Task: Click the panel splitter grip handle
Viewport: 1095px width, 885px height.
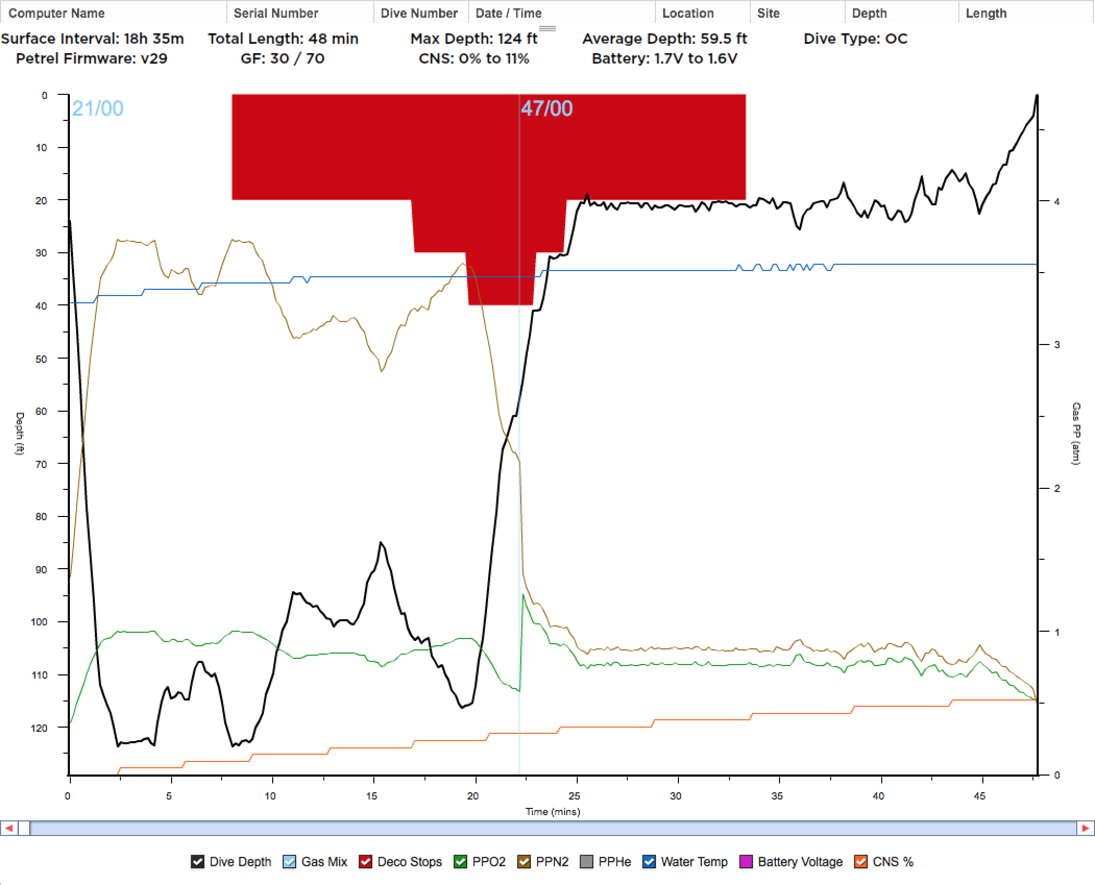Action: [x=547, y=28]
